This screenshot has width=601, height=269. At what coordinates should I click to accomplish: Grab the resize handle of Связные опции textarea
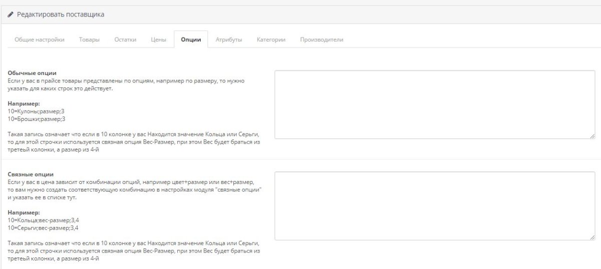[592, 237]
